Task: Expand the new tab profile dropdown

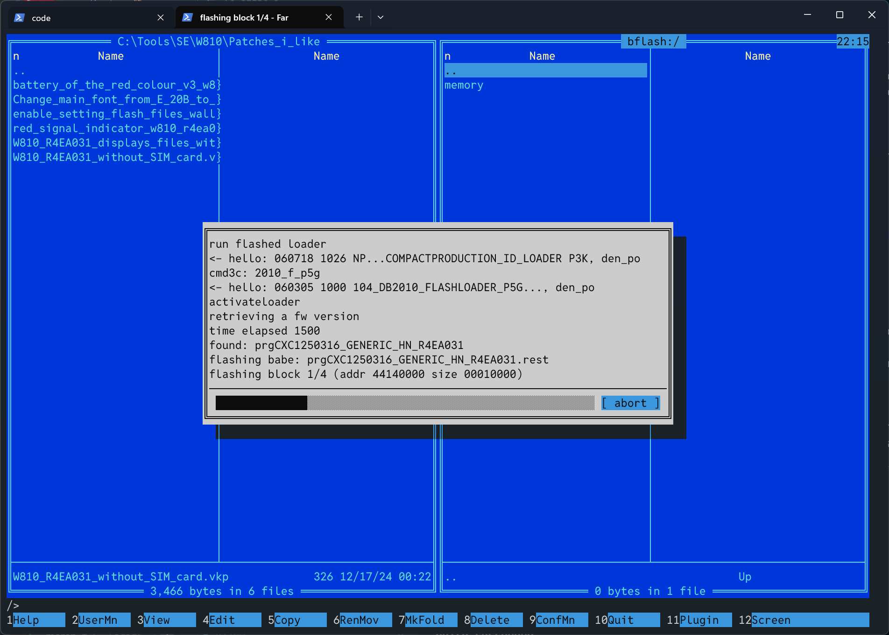Action: pyautogui.click(x=381, y=17)
